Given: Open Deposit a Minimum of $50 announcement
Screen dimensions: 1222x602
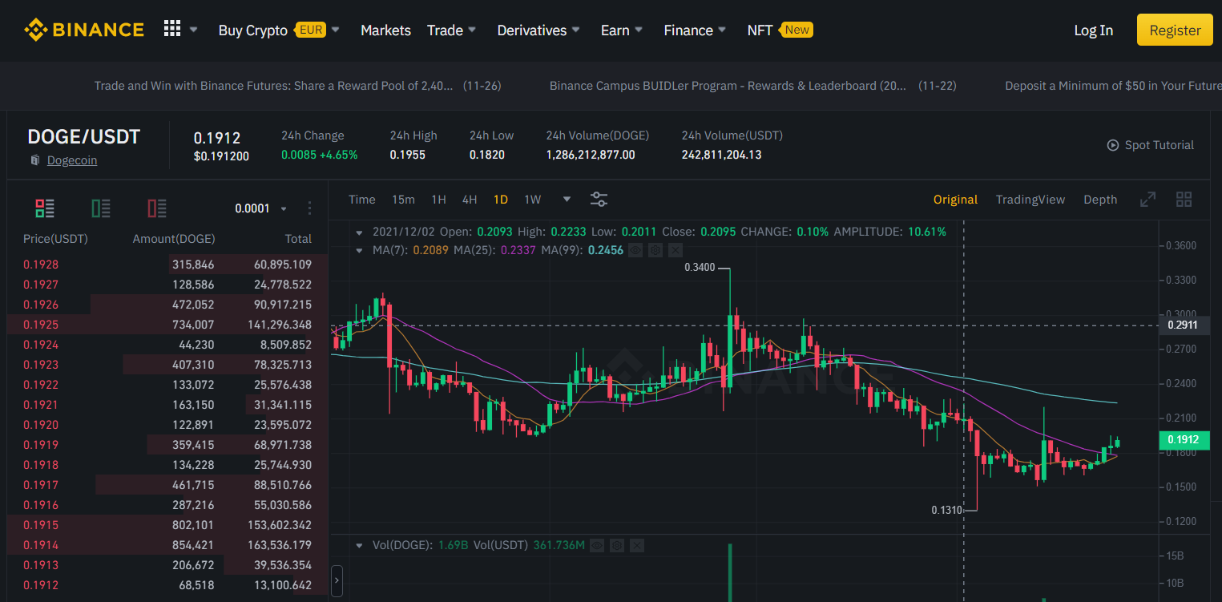Looking at the screenshot, I should click(1113, 86).
